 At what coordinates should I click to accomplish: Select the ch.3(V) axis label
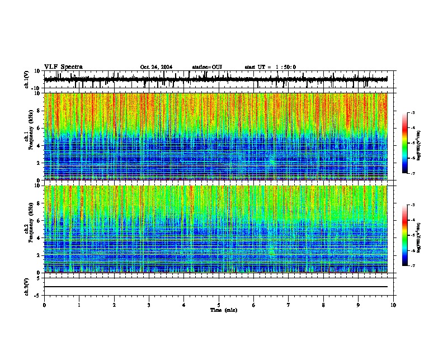(27, 287)
